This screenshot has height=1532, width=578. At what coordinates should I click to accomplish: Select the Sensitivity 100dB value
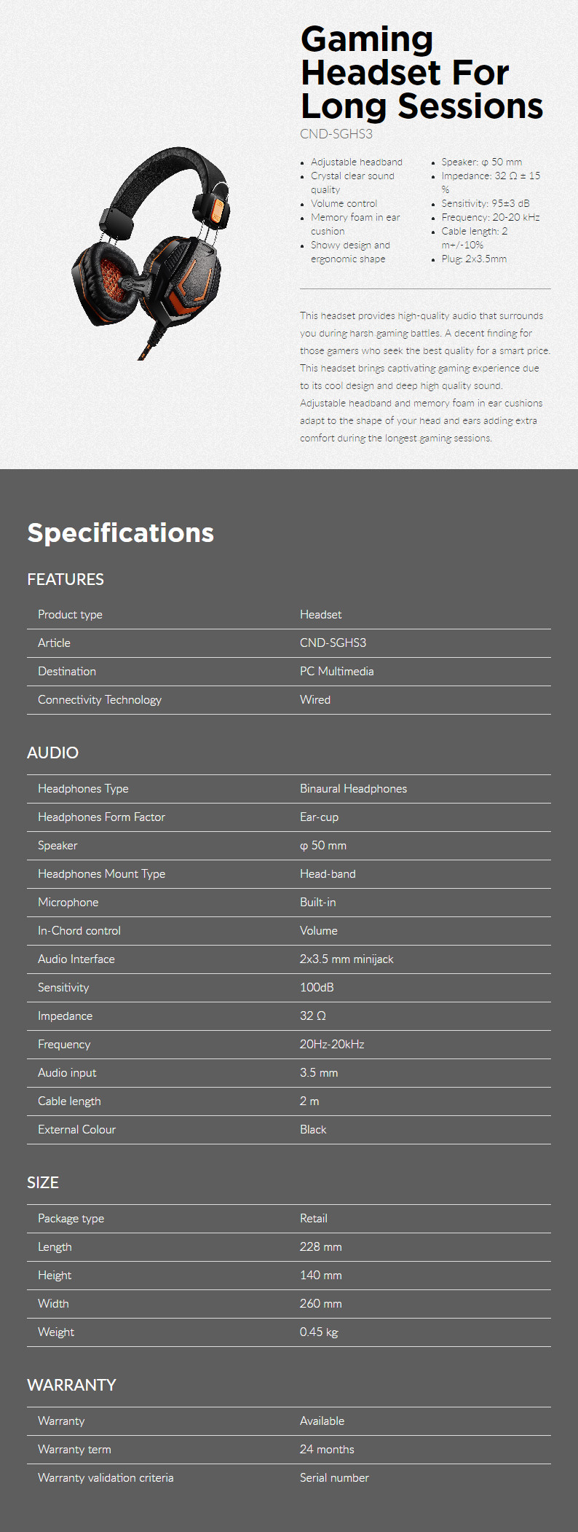point(317,988)
